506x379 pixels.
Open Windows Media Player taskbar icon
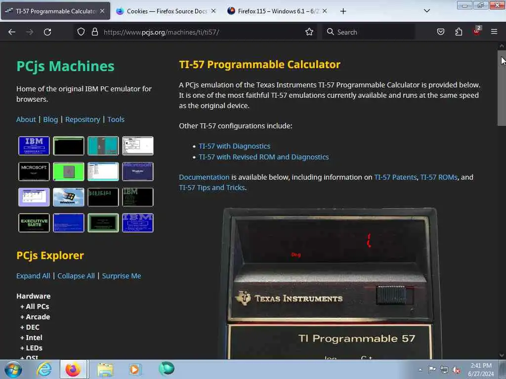click(134, 369)
